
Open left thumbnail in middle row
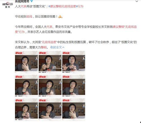[x=26, y=86]
